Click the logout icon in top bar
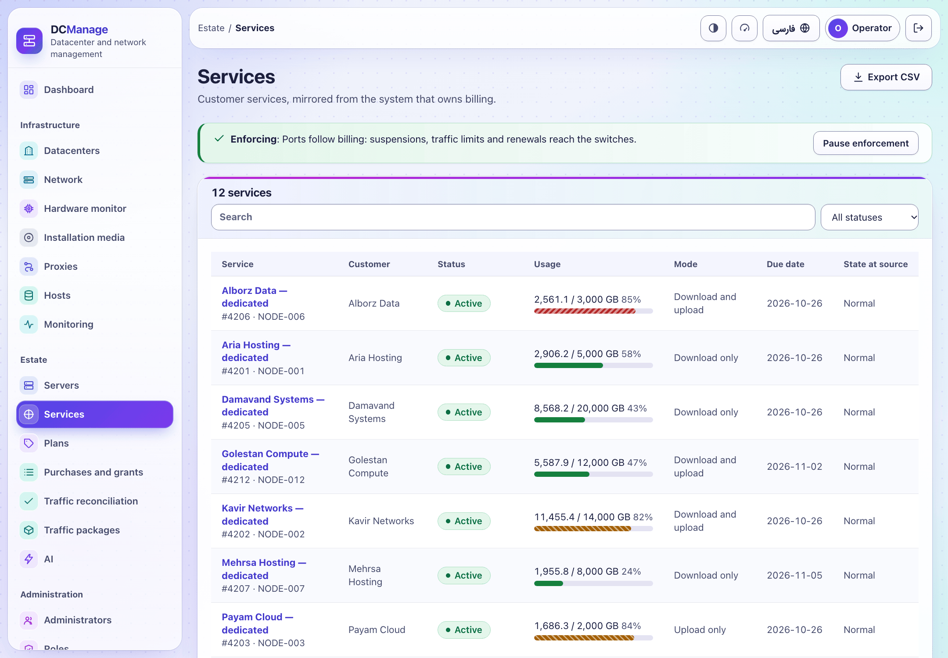The width and height of the screenshot is (948, 658). tap(919, 28)
